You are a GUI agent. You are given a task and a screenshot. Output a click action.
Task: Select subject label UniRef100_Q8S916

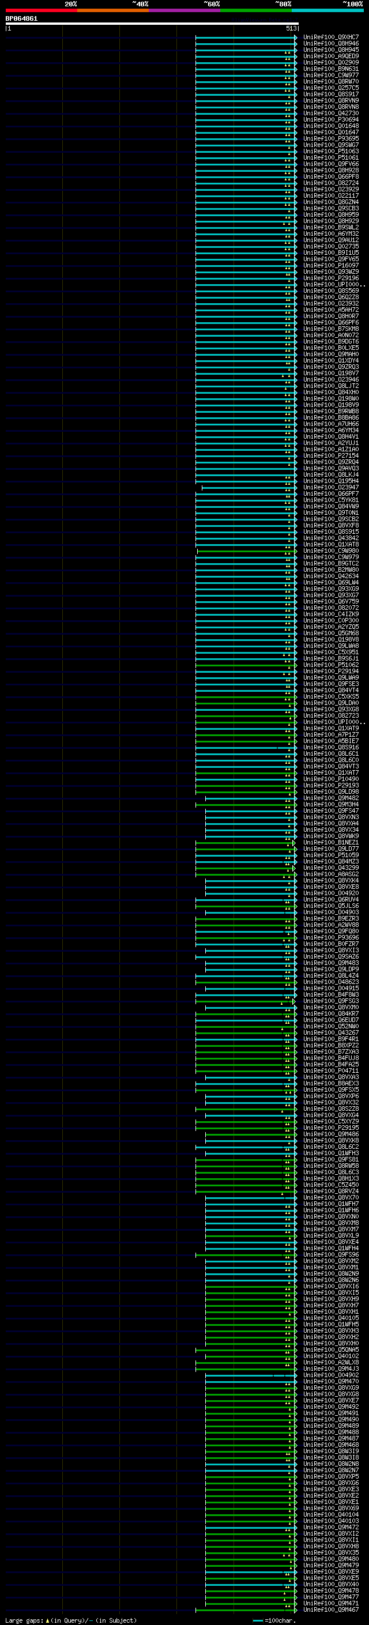pos(331,748)
